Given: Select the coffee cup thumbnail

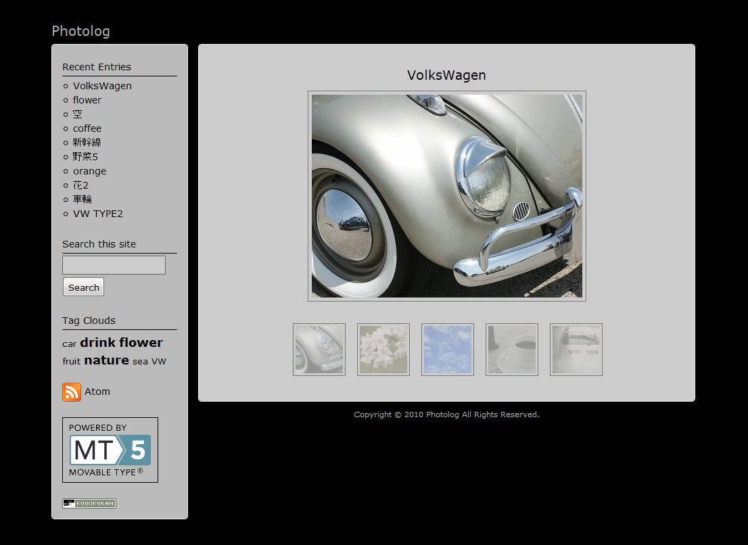Looking at the screenshot, I should pos(512,350).
